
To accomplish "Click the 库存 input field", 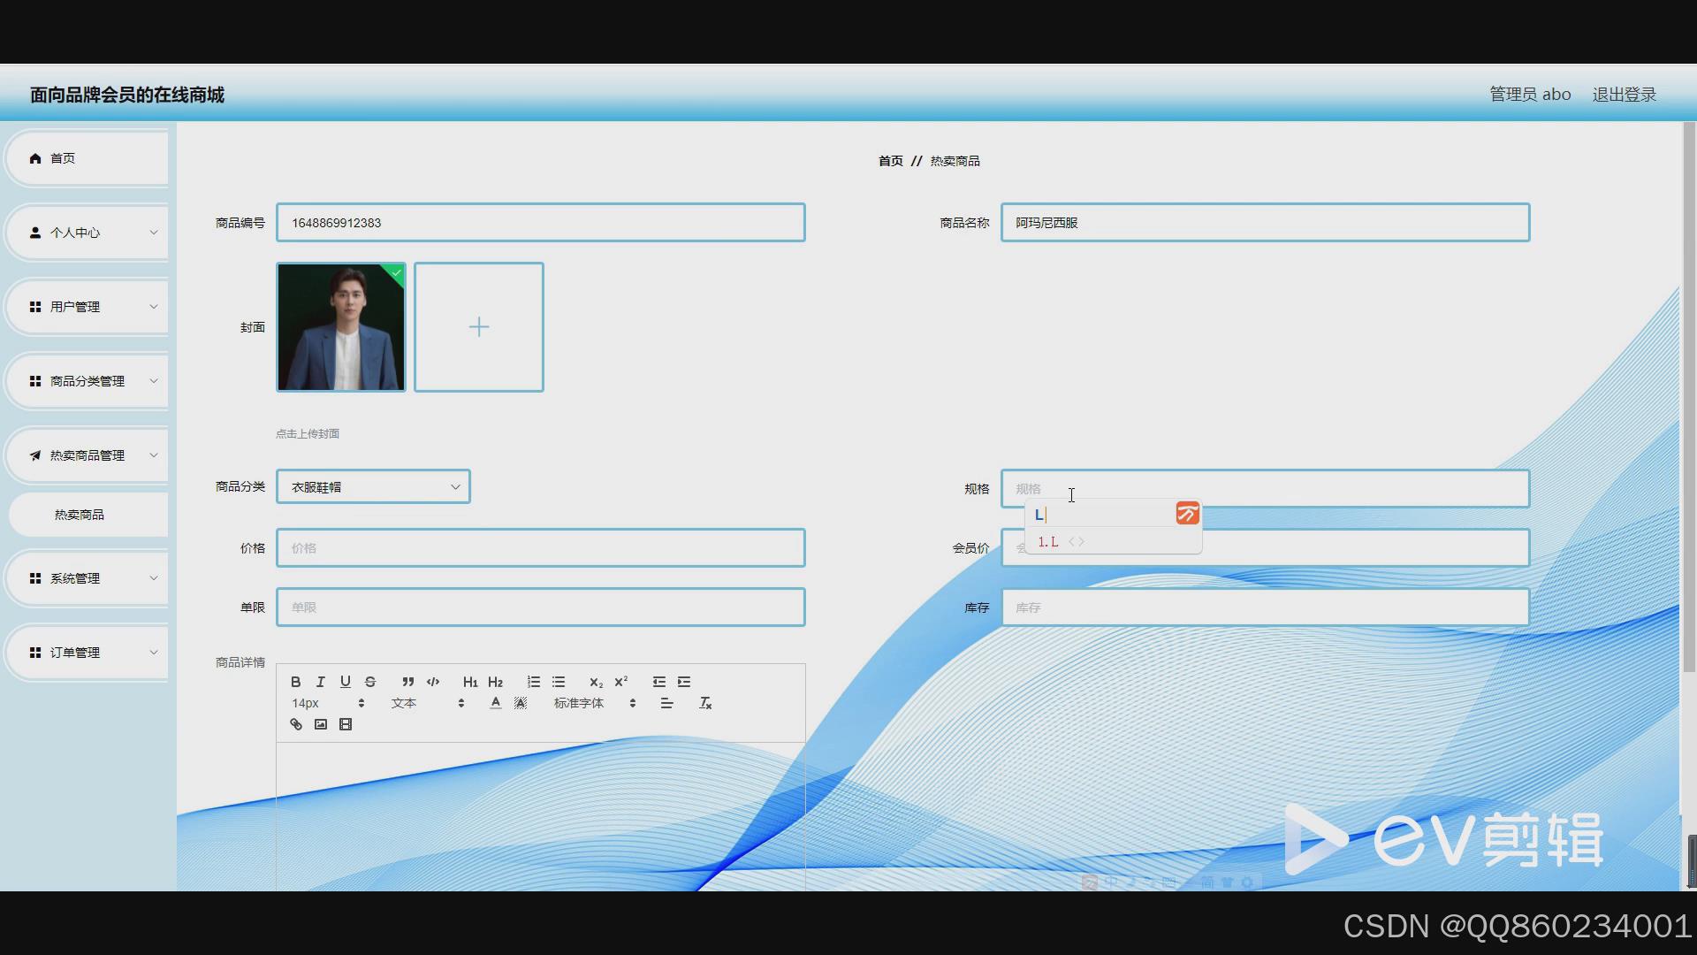I will point(1265,607).
